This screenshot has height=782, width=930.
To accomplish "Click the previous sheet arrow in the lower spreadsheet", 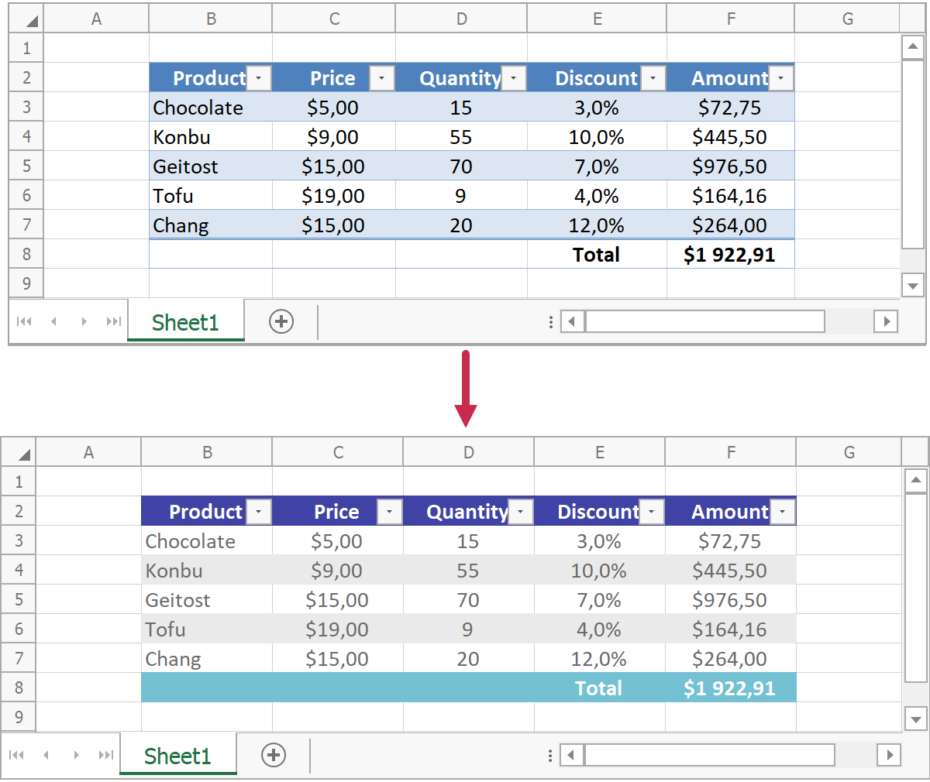I will pos(46,755).
